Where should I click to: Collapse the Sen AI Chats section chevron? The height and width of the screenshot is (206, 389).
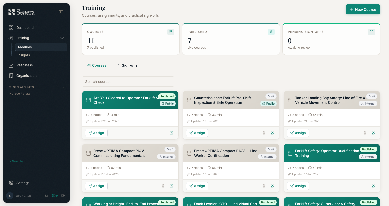pos(63,87)
